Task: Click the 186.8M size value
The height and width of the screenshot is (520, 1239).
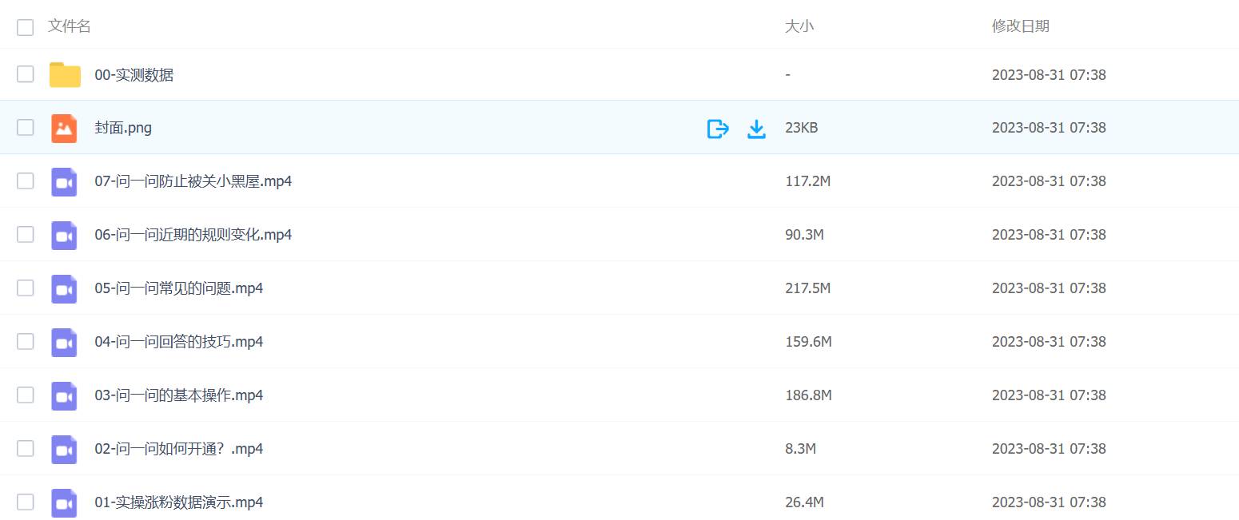Action: (809, 395)
